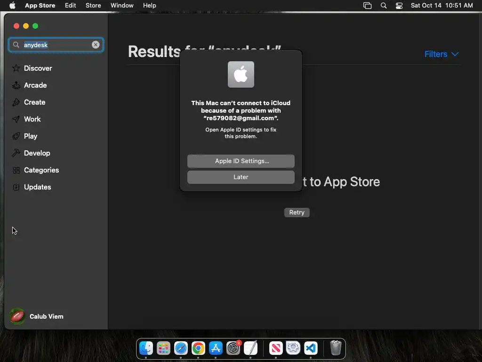482x362 pixels.
Task: Click the Stage Manager icon in menu bar
Action: [x=367, y=6]
